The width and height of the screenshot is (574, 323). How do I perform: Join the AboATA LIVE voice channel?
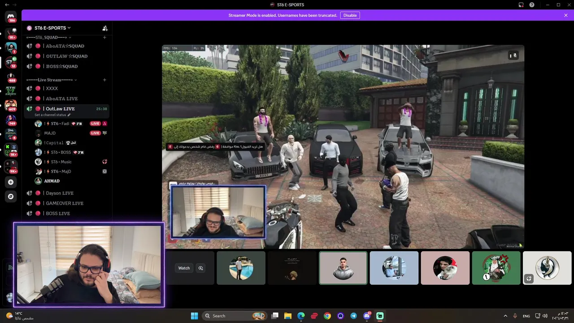tap(66, 99)
